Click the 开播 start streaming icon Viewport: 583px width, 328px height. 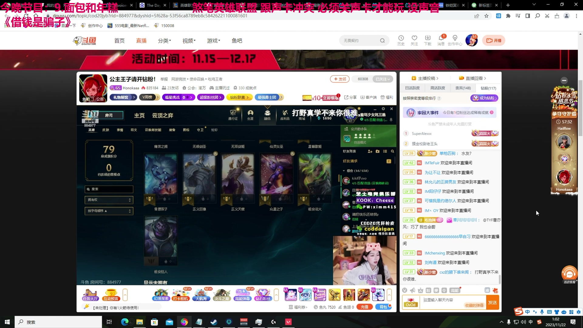click(x=493, y=40)
